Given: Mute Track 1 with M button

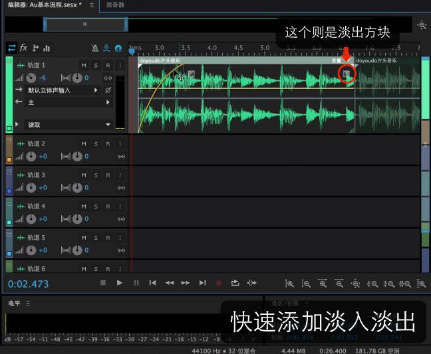Looking at the screenshot, I should [84, 65].
